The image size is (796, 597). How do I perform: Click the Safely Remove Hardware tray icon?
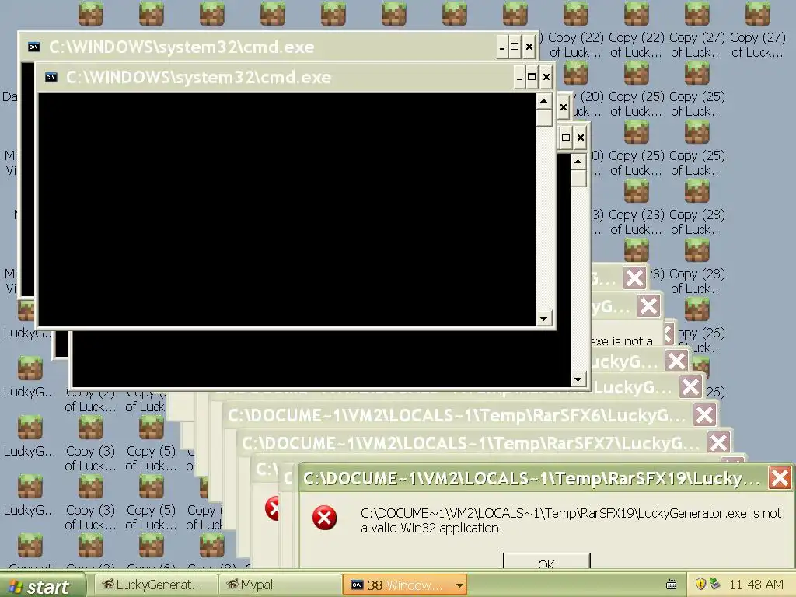click(x=715, y=584)
